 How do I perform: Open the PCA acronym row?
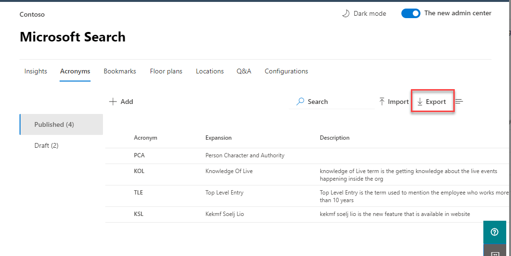point(139,155)
